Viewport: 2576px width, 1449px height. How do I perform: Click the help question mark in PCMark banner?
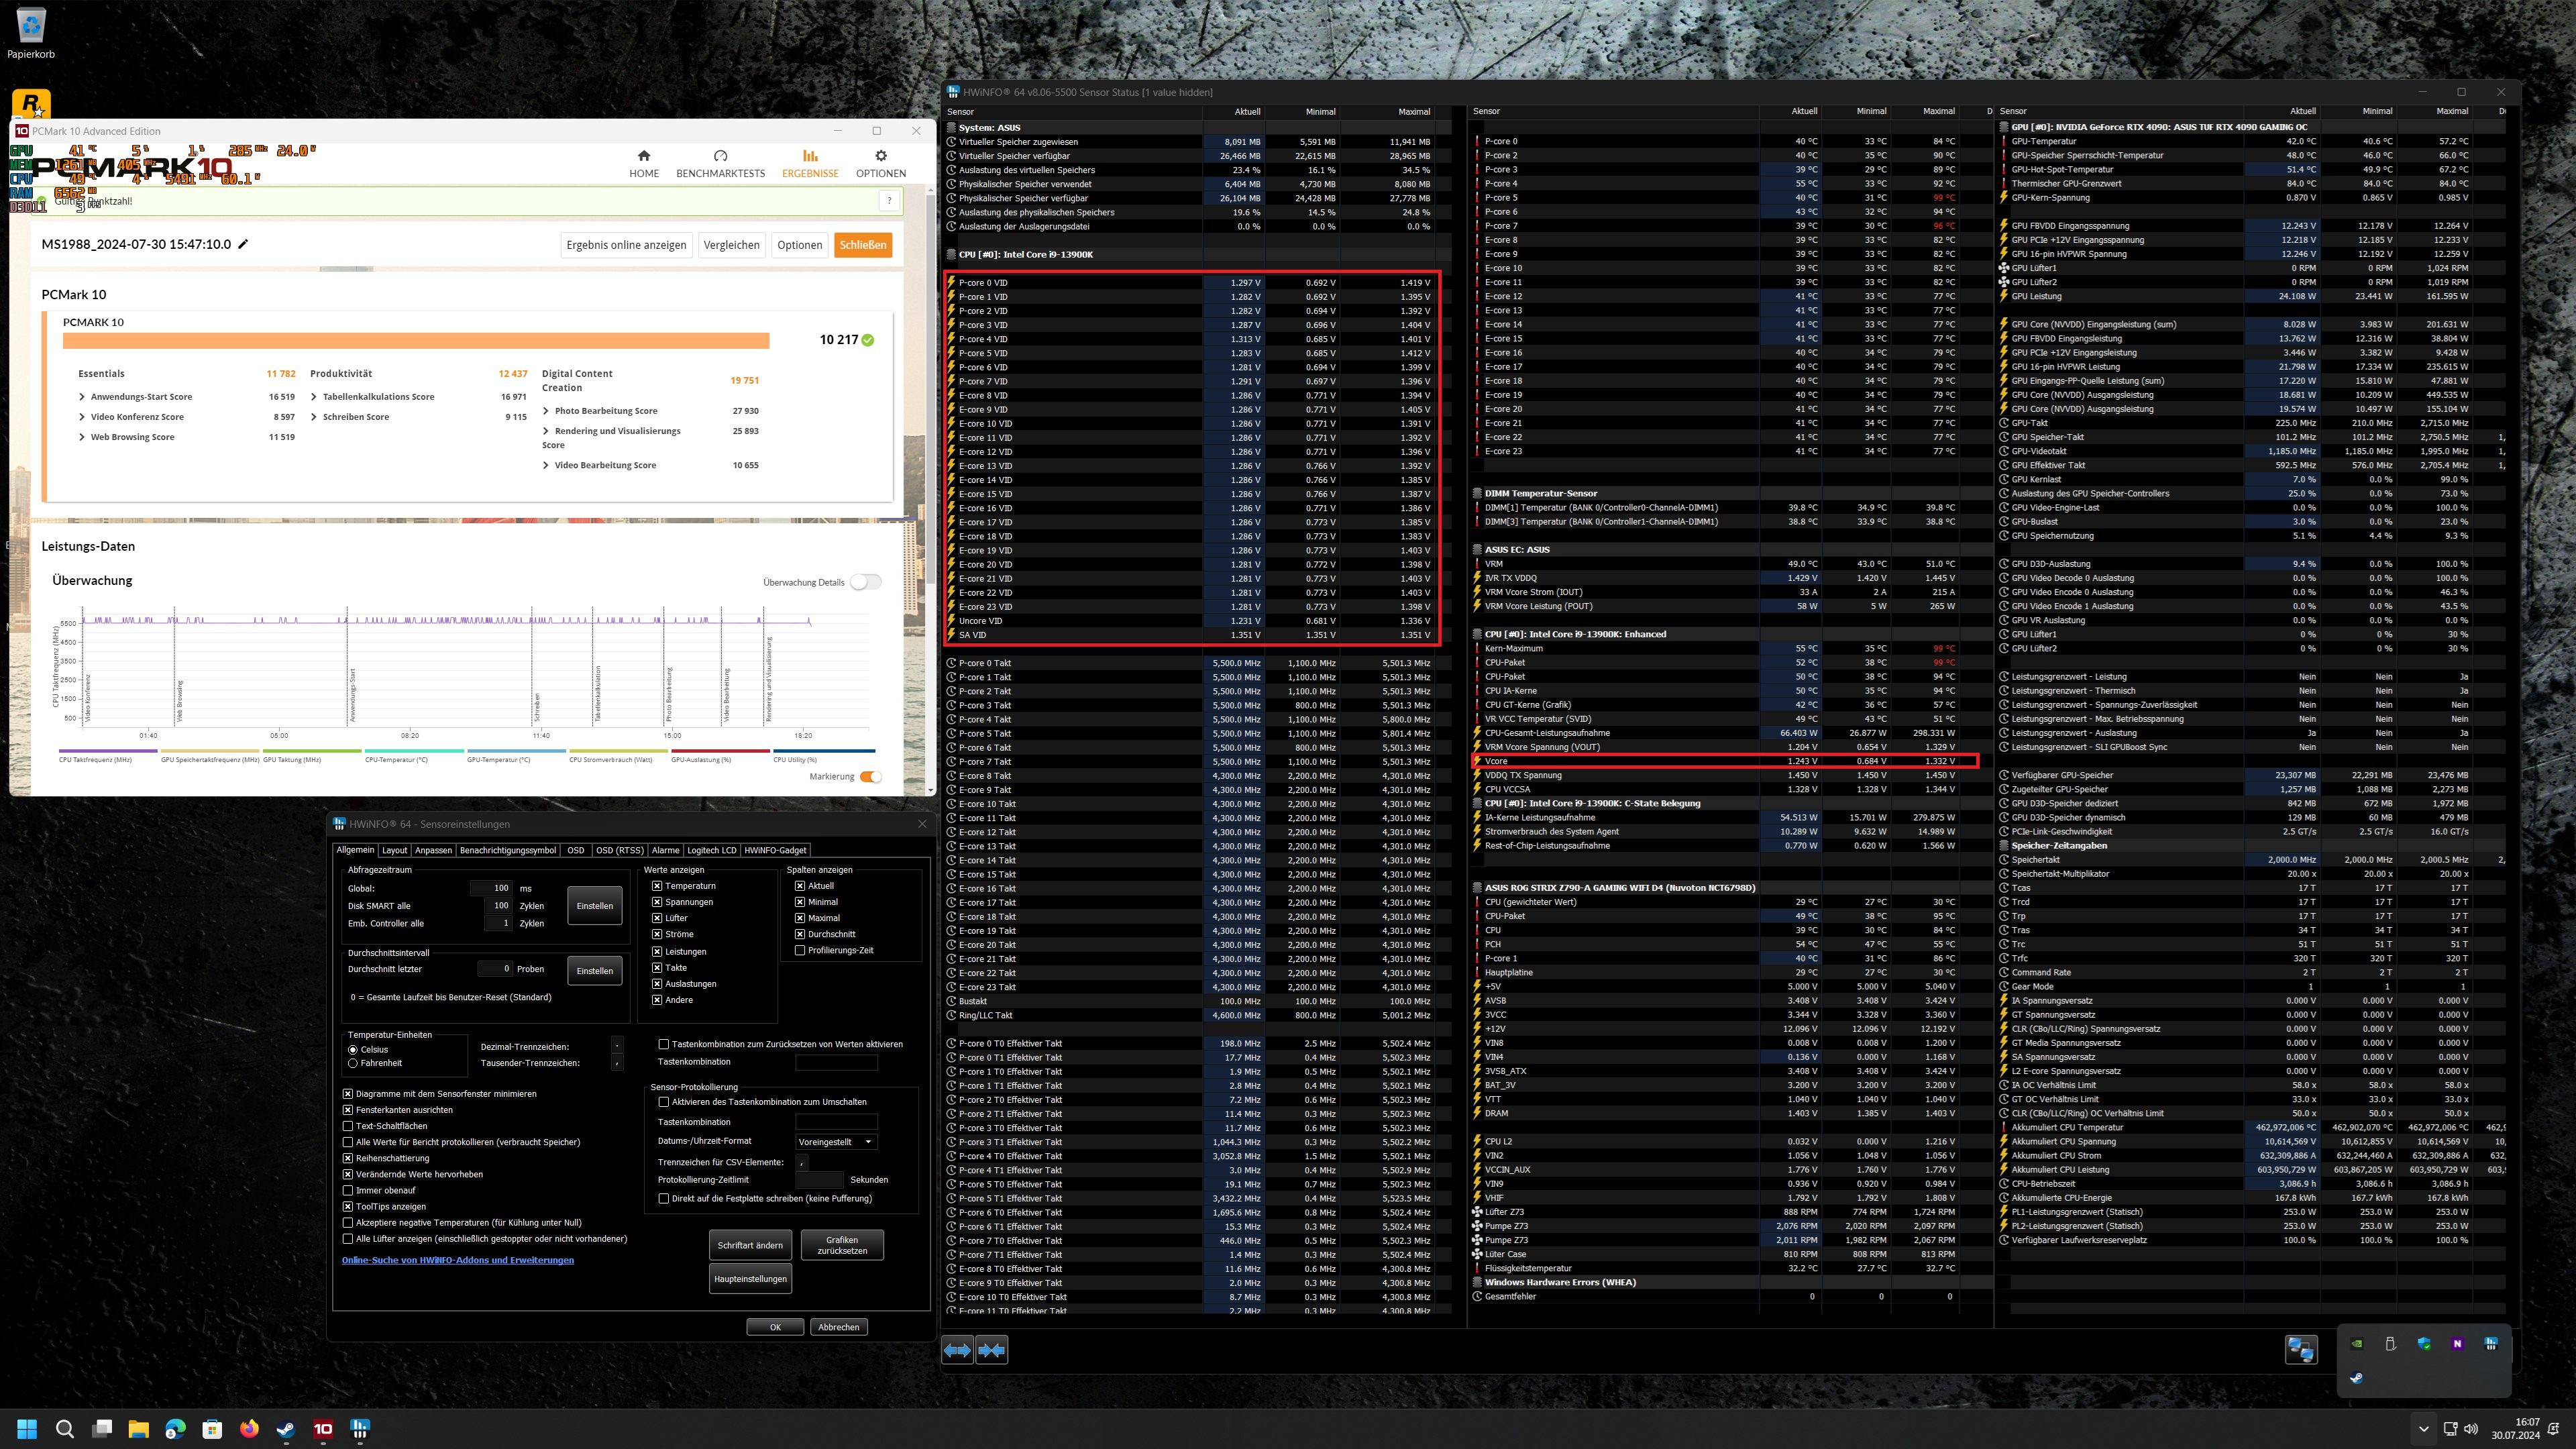pos(889,201)
